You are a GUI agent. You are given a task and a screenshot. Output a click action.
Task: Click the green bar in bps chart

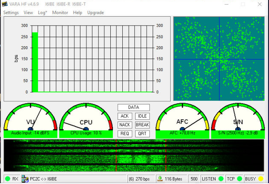pyautogui.click(x=35, y=62)
